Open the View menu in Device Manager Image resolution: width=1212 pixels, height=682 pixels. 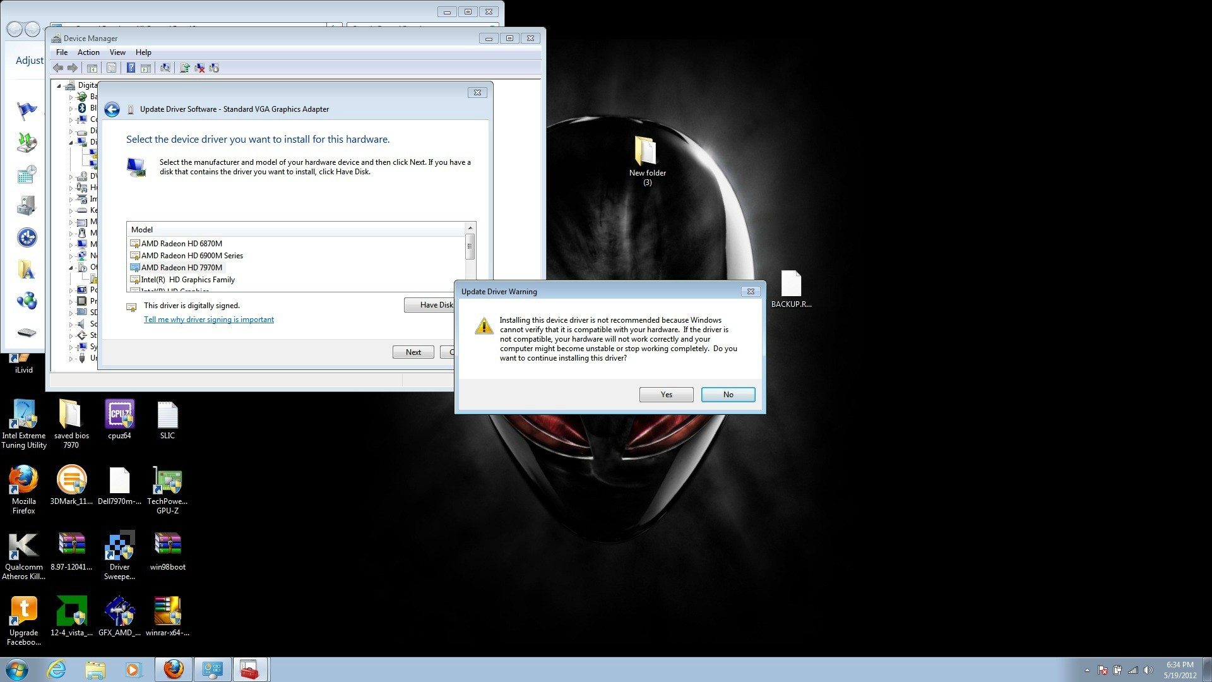117,52
